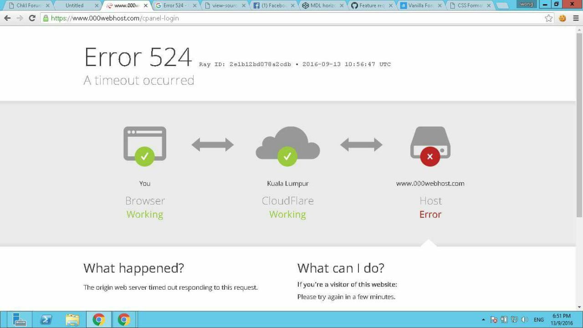Close the Chkl Forum tab
Viewport: 583px width, 328px height.
pos(47,5)
